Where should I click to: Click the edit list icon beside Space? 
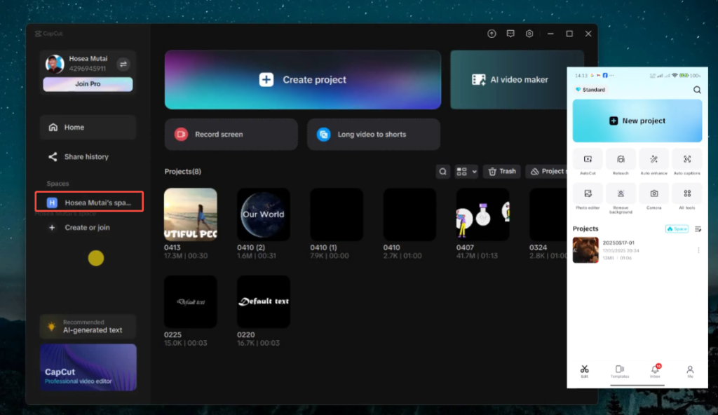click(x=698, y=229)
